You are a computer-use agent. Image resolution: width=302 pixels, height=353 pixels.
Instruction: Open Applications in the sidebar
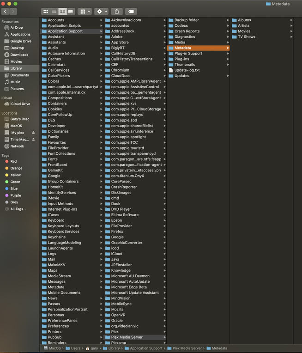tap(20, 34)
